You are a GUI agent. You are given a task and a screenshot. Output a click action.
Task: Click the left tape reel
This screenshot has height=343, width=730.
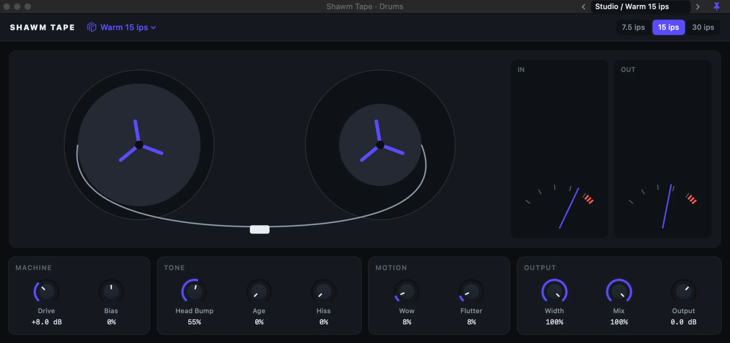click(139, 145)
